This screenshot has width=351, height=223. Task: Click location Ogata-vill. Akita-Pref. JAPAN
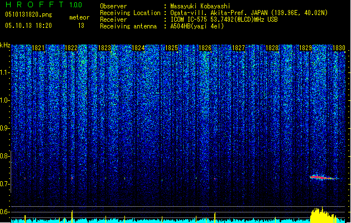219,13
